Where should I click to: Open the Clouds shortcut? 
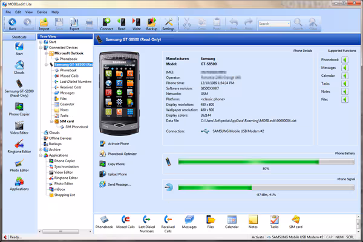[x=19, y=67]
